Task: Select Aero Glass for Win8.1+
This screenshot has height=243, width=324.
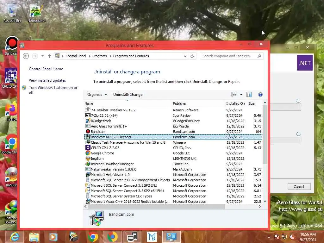Action: [173, 126]
